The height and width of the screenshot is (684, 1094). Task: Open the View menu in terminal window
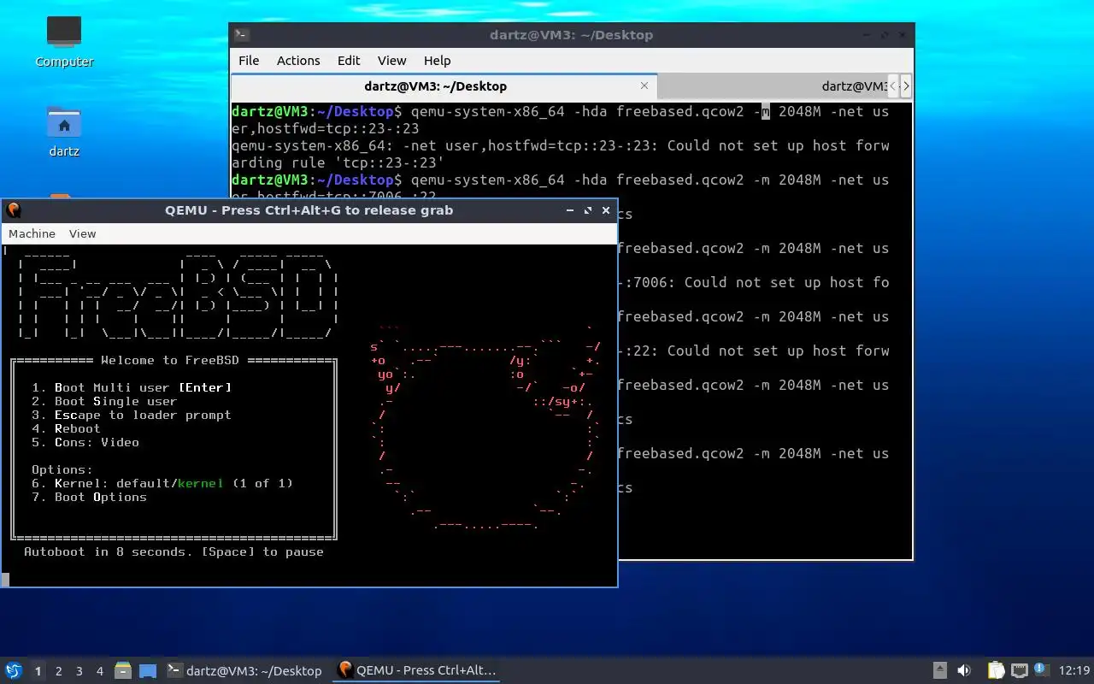coord(391,61)
